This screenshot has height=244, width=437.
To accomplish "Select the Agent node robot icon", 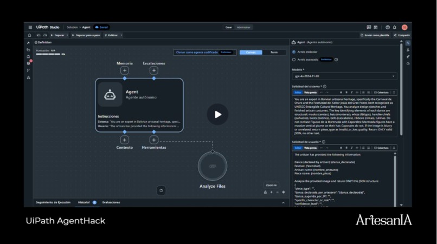I will coord(110,95).
